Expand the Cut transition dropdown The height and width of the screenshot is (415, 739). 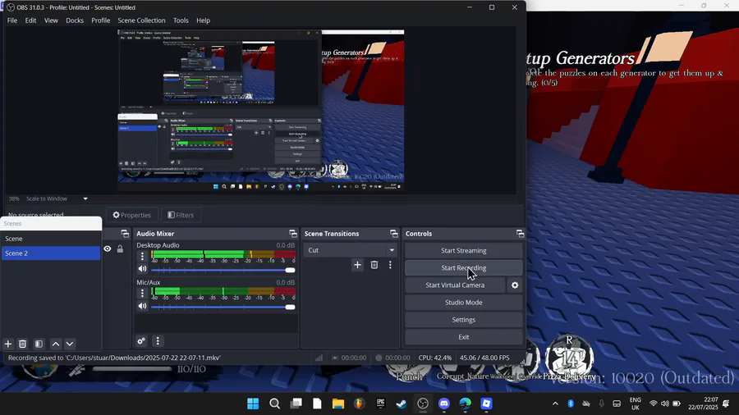[392, 250]
